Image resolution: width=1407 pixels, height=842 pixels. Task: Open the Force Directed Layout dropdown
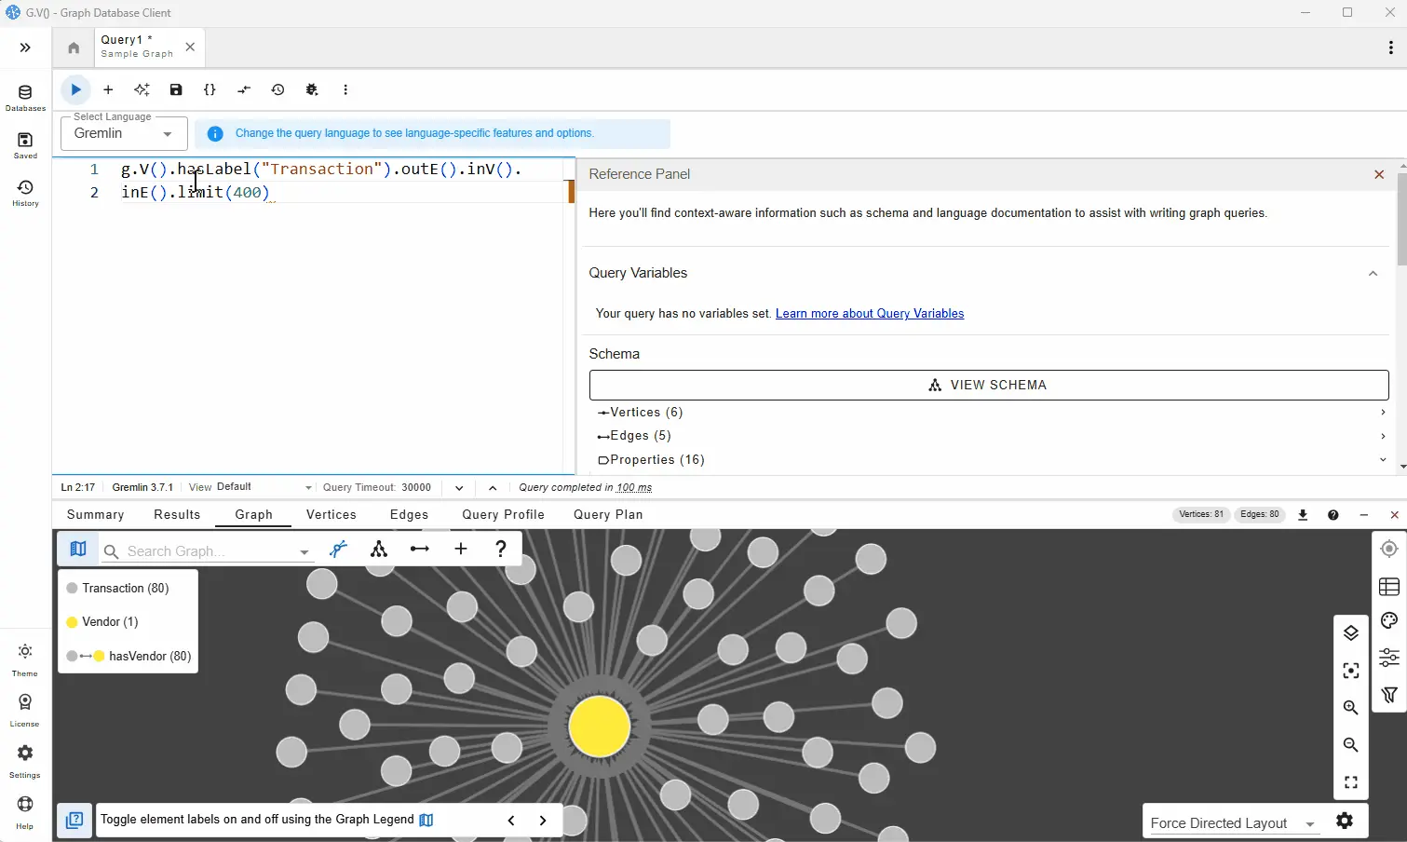(1231, 822)
